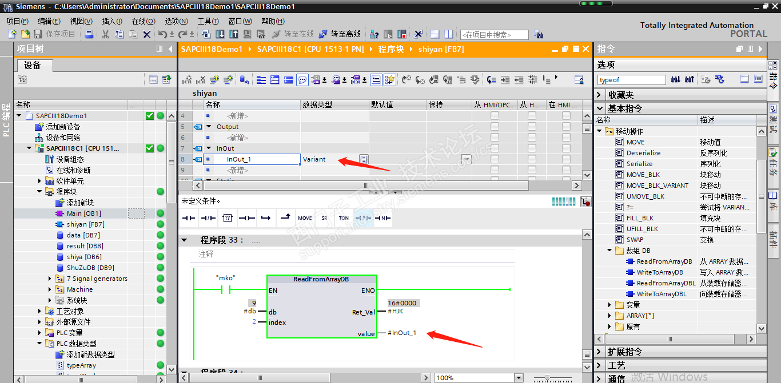Click 程序块 in the breadcrumb path
Image resolution: width=781 pixels, height=383 pixels.
click(x=391, y=49)
